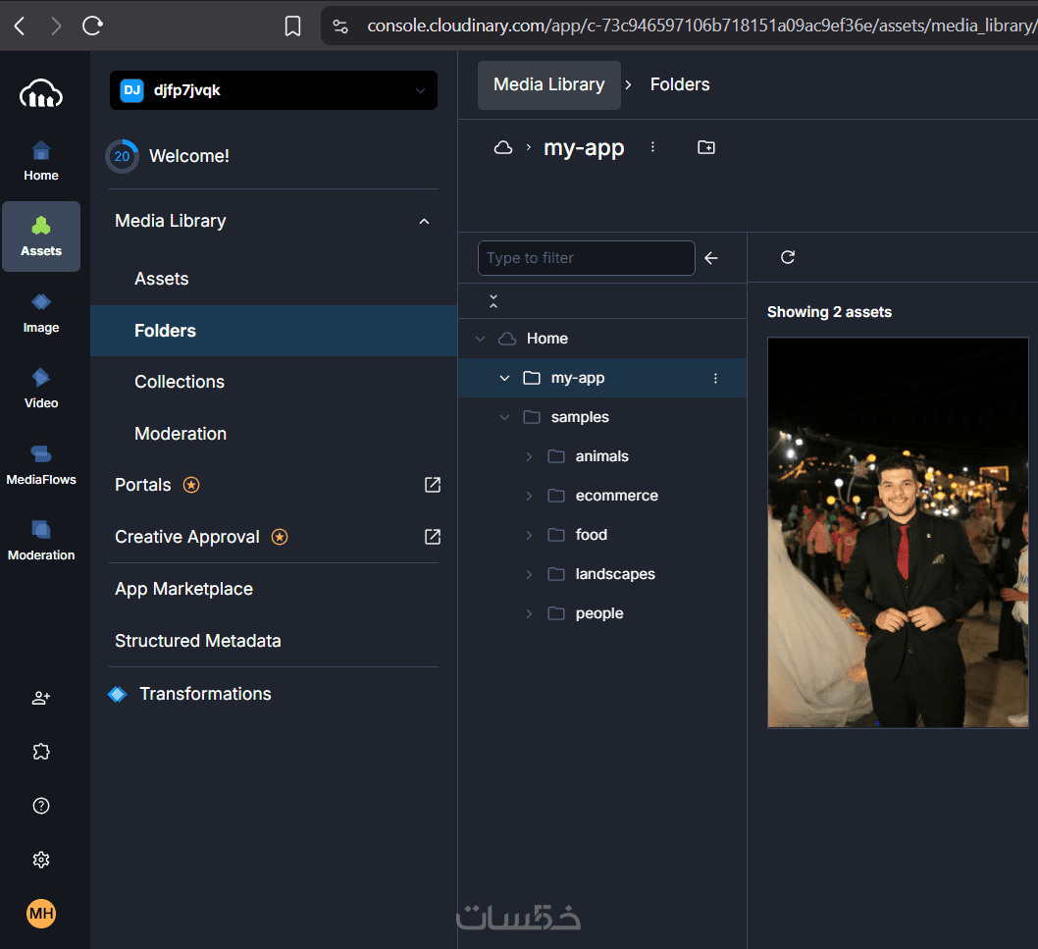The image size is (1038, 949).
Task: Expand the landscapes folder
Action: point(529,574)
